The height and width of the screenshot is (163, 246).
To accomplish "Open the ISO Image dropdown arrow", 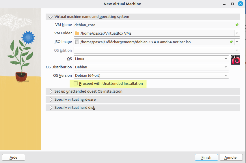I will (x=237, y=42).
